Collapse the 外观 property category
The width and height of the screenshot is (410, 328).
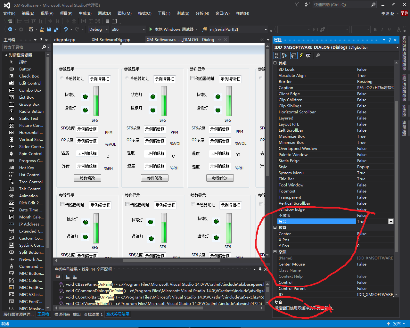(275, 63)
